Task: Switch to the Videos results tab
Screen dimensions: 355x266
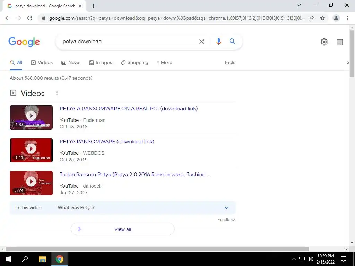Action: coord(42,62)
